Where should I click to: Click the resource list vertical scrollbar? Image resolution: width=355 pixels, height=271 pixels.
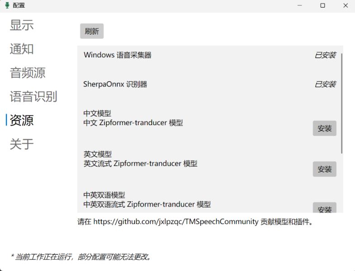(341, 103)
